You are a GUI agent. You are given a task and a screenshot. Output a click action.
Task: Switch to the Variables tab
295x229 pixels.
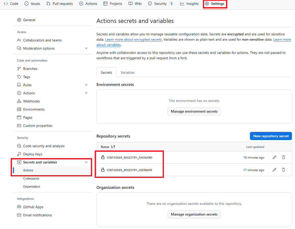coord(128,72)
